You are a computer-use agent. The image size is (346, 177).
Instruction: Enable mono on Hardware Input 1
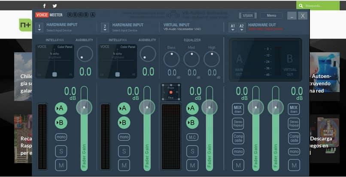click(x=61, y=137)
